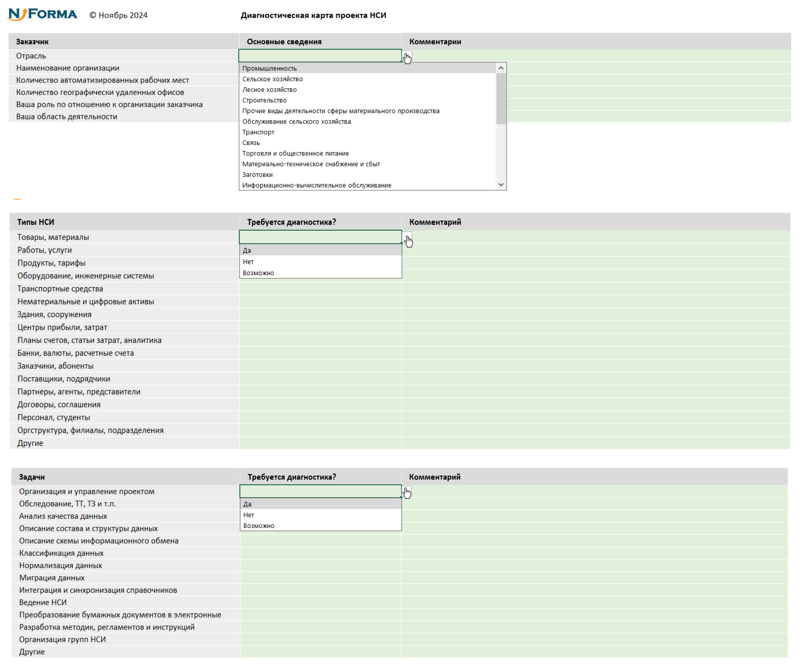Select Сельское хозяйство in the industry list
801x667 pixels.
(367, 79)
